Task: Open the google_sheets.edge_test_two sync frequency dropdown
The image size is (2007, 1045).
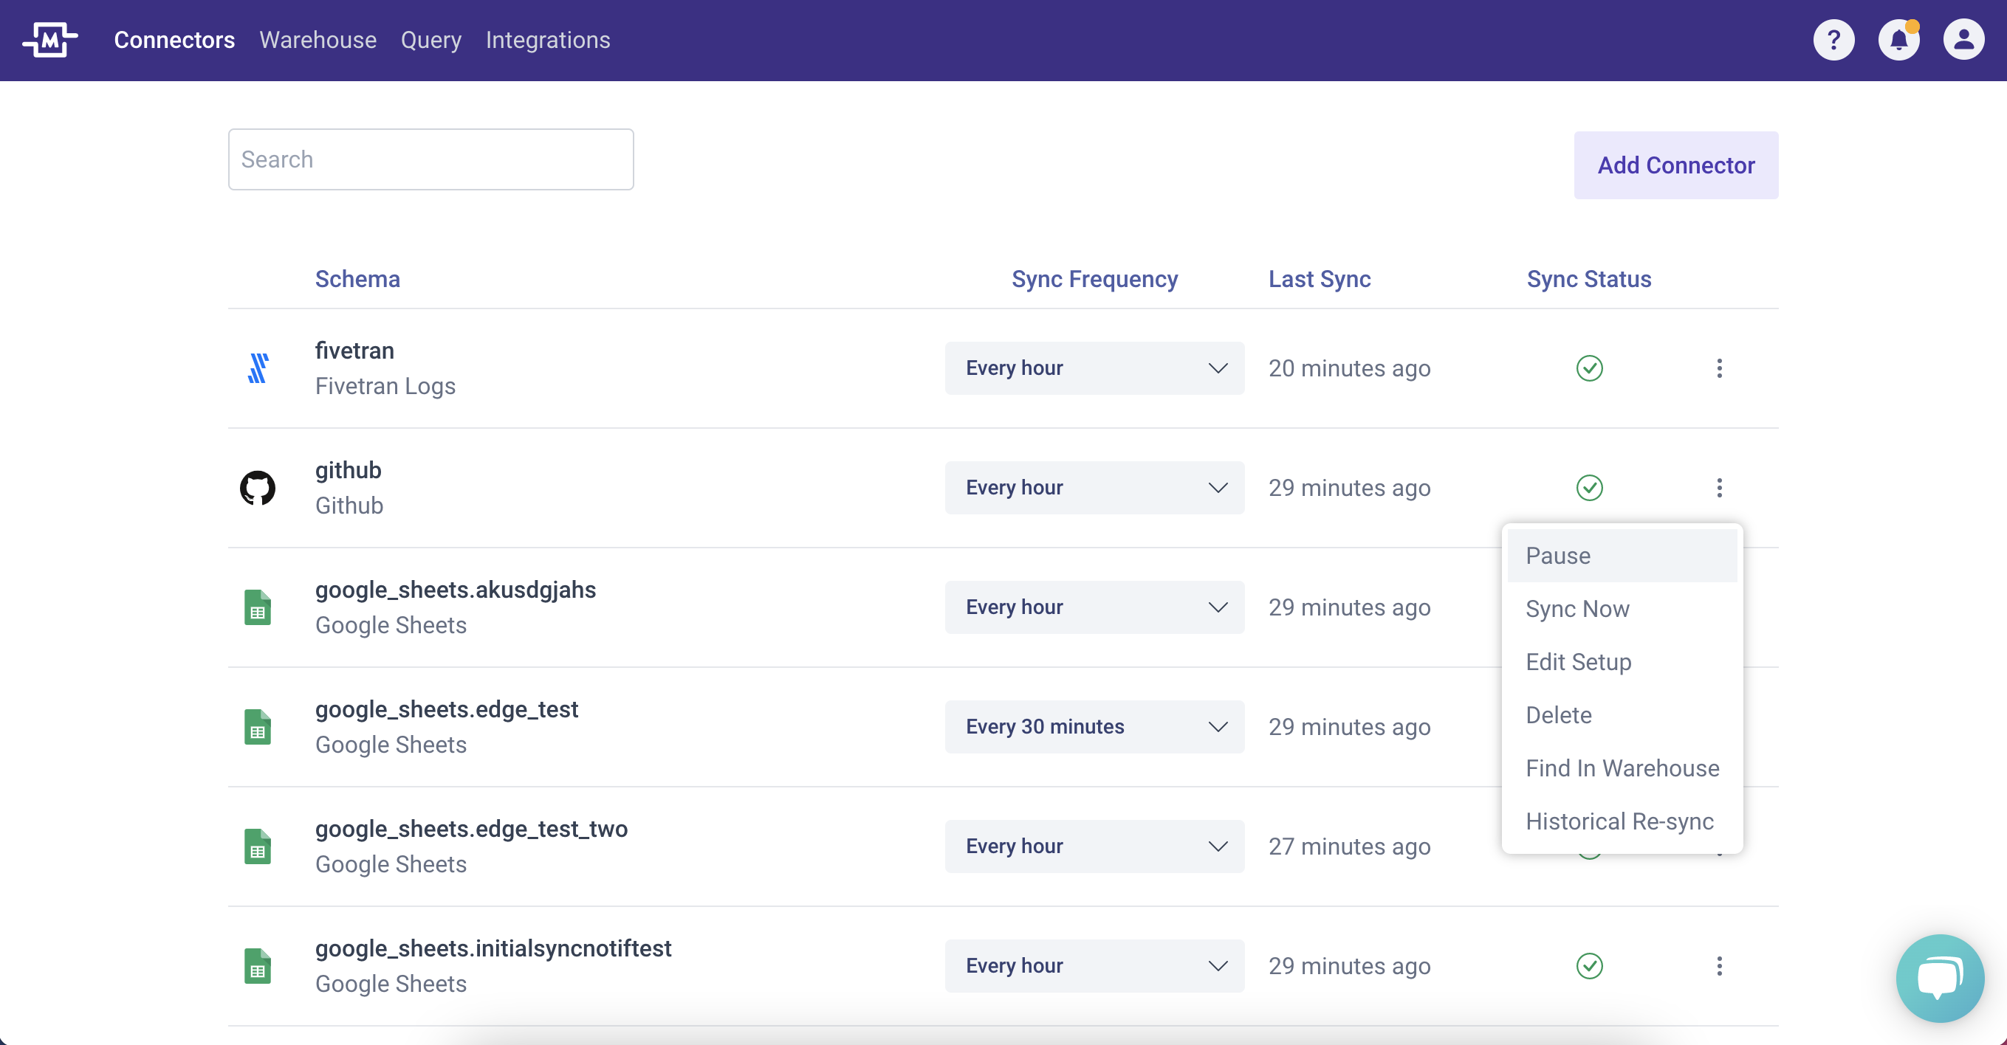Action: pyautogui.click(x=1094, y=846)
